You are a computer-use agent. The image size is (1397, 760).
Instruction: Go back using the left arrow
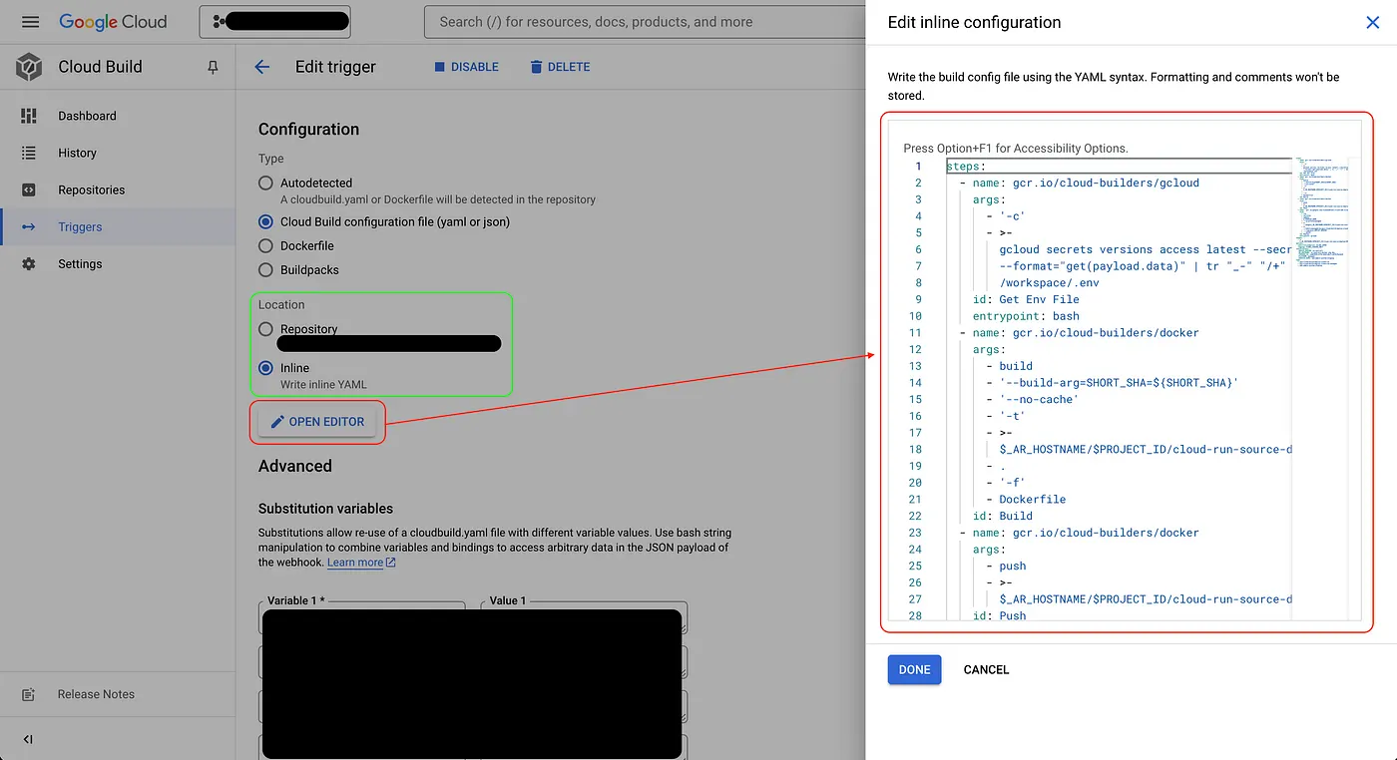coord(262,67)
